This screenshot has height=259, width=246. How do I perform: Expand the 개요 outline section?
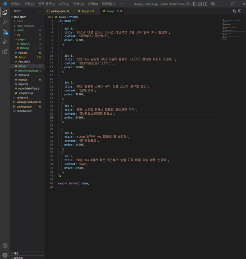pyautogui.click(x=27, y=253)
